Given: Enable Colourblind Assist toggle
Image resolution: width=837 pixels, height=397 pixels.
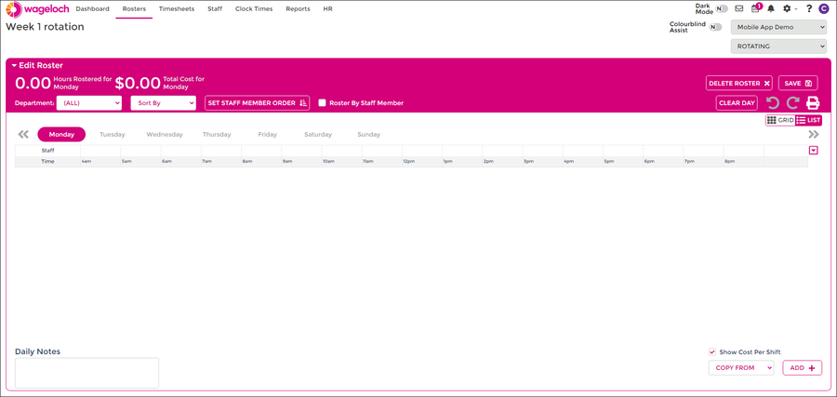Looking at the screenshot, I should point(715,27).
